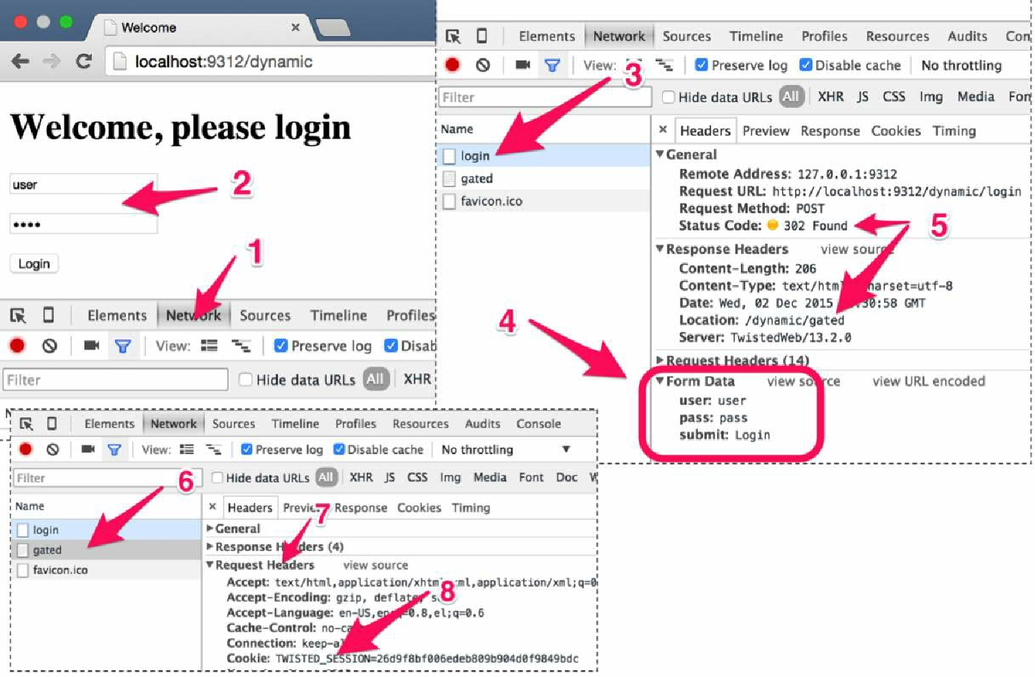Click the view URL encoded link
Screen dimensions: 1035x677
coord(929,381)
